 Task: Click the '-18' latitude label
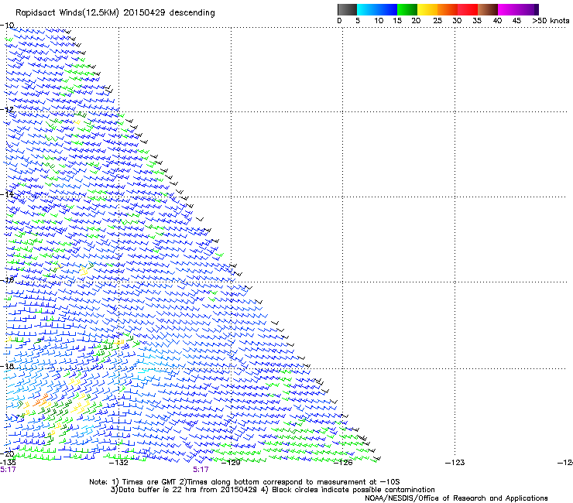click(x=7, y=366)
